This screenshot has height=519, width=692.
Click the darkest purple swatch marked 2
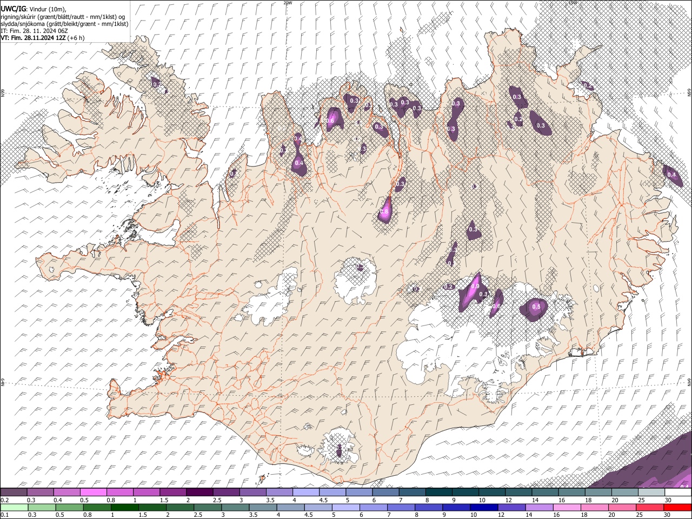tap(199, 492)
